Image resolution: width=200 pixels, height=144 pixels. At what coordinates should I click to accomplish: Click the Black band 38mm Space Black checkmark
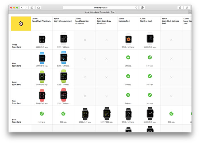[x=171, y=113]
